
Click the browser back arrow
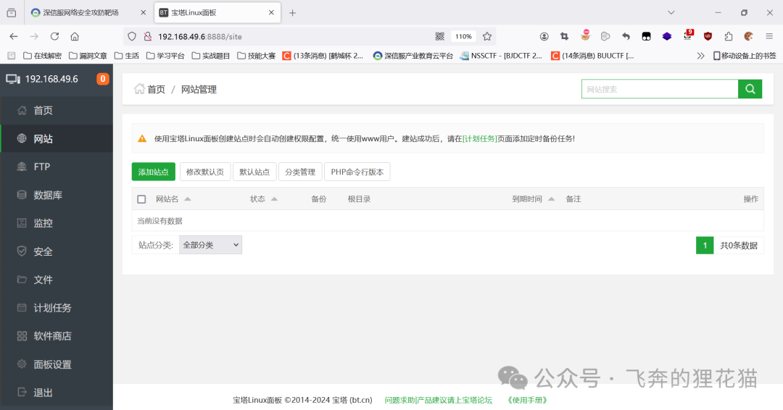[14, 36]
